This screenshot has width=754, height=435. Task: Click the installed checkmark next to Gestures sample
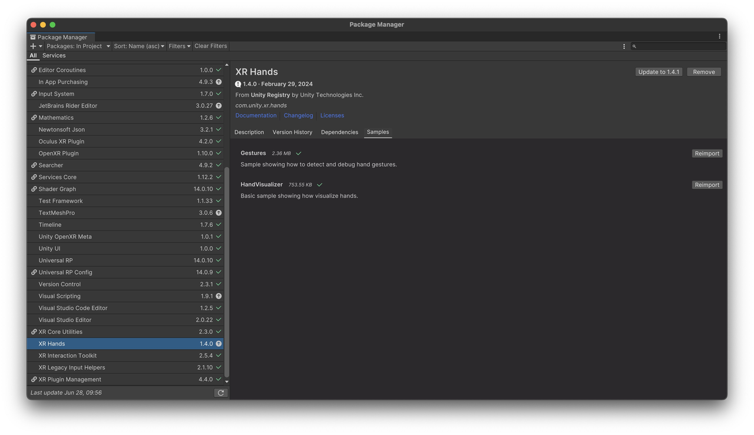[299, 153]
